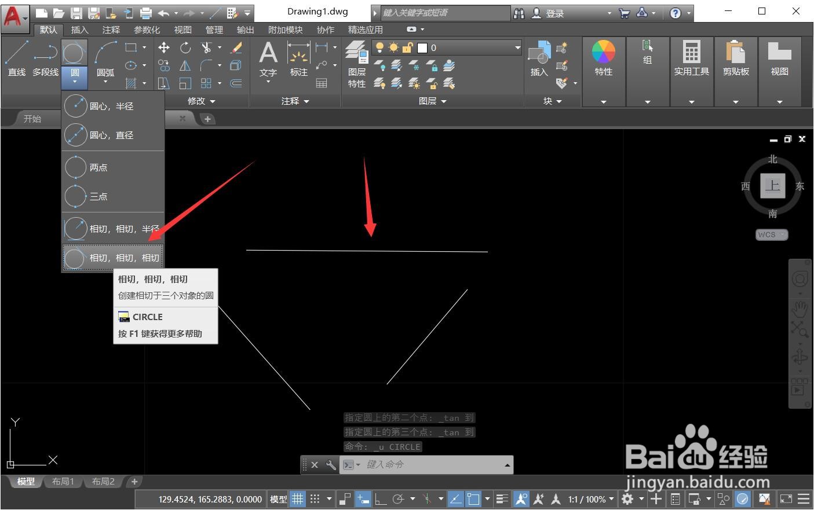Click the Erase tool icon
Viewport: 814px width, 510px height.
point(236,47)
